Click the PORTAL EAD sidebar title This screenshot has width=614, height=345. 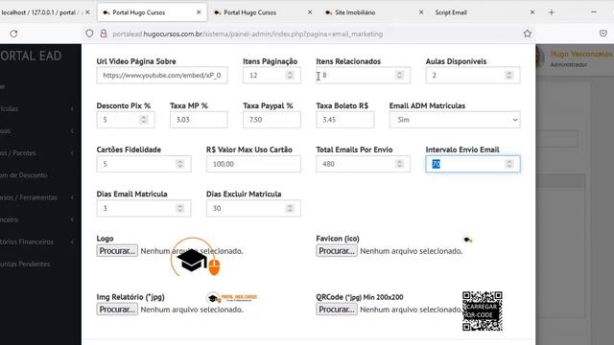(31, 56)
